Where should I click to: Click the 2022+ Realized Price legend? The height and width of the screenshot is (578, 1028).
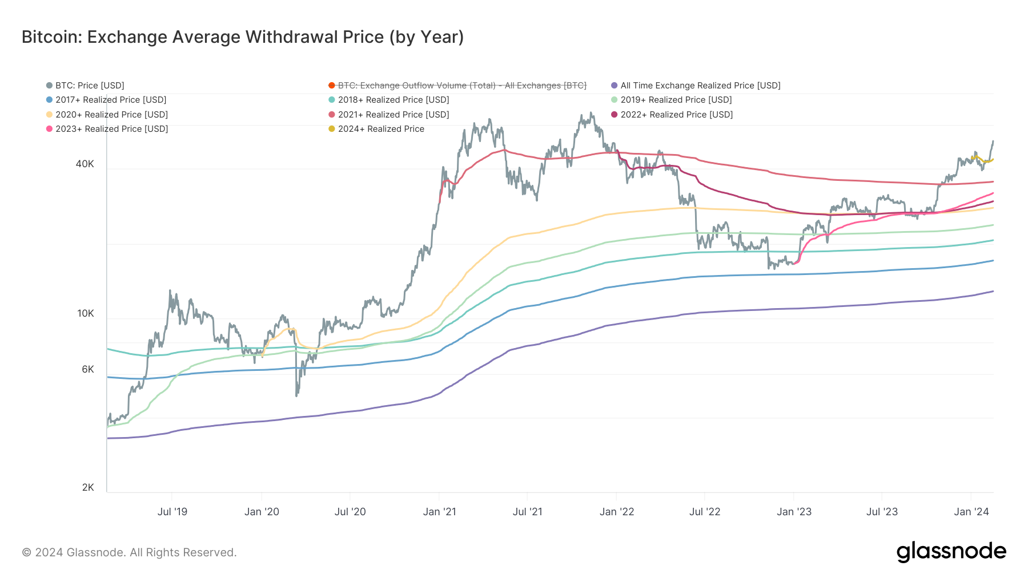[676, 115]
